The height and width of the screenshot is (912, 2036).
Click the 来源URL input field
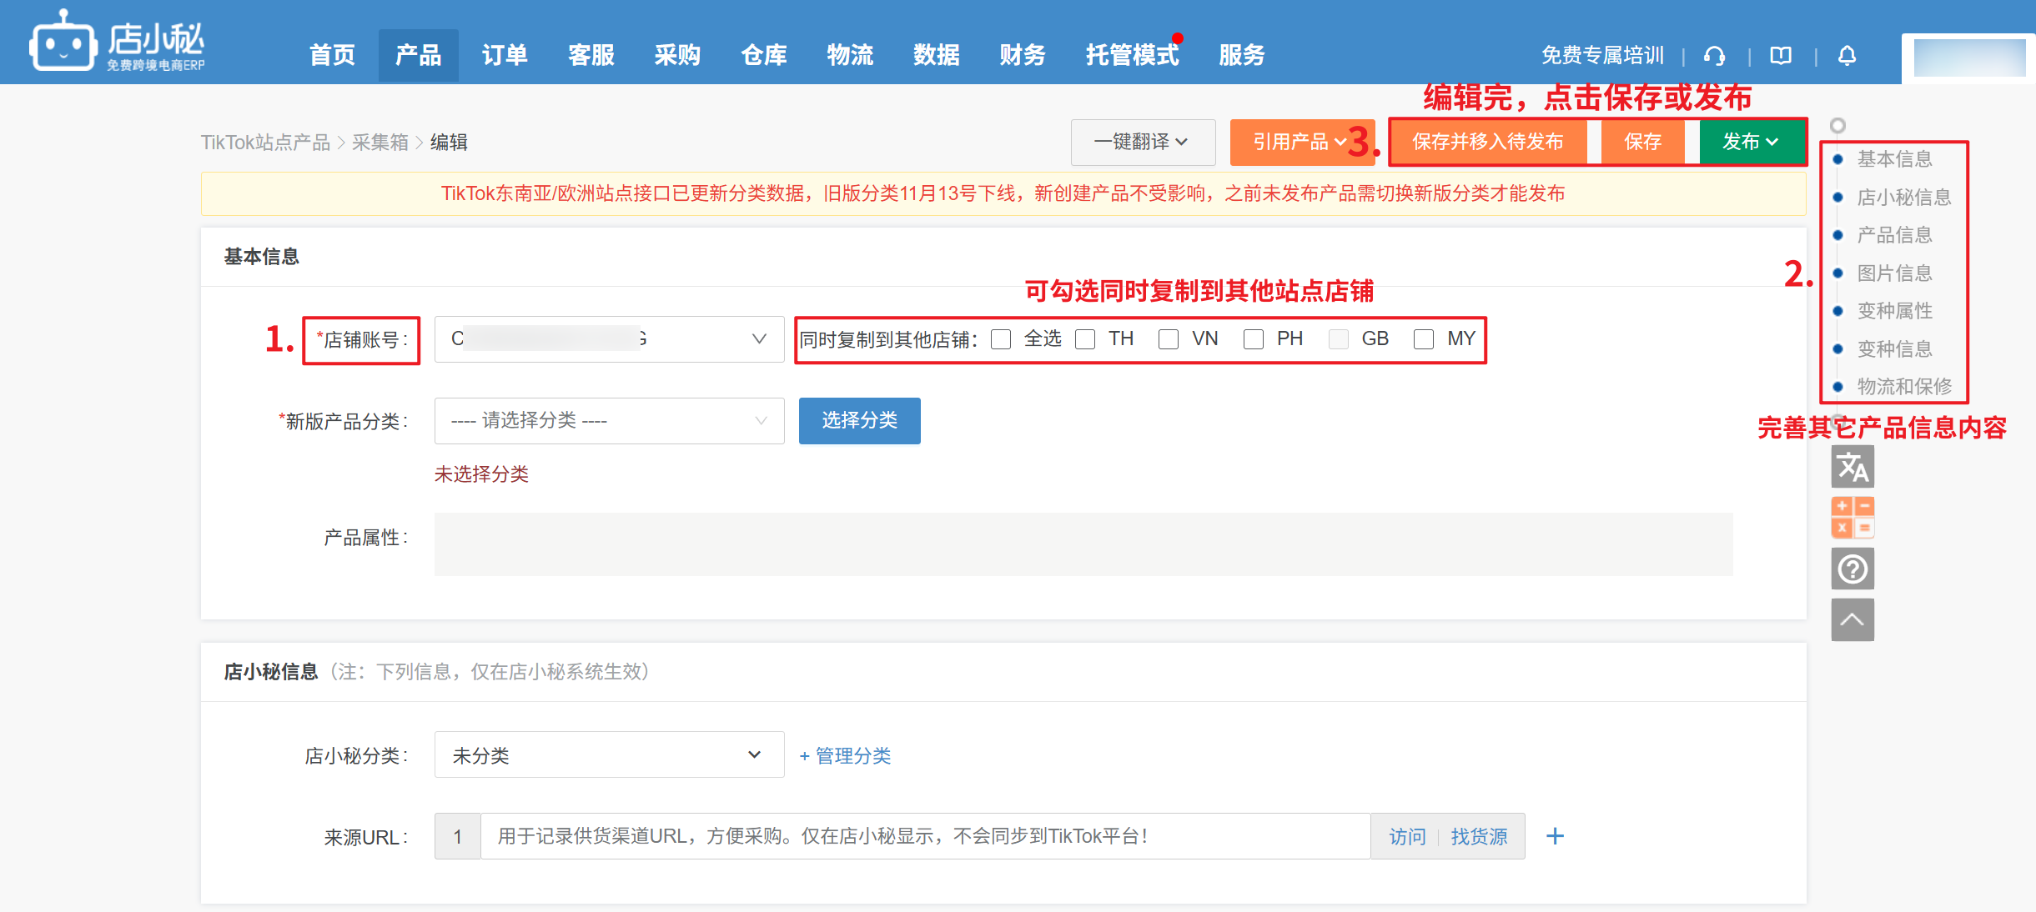pos(924,836)
